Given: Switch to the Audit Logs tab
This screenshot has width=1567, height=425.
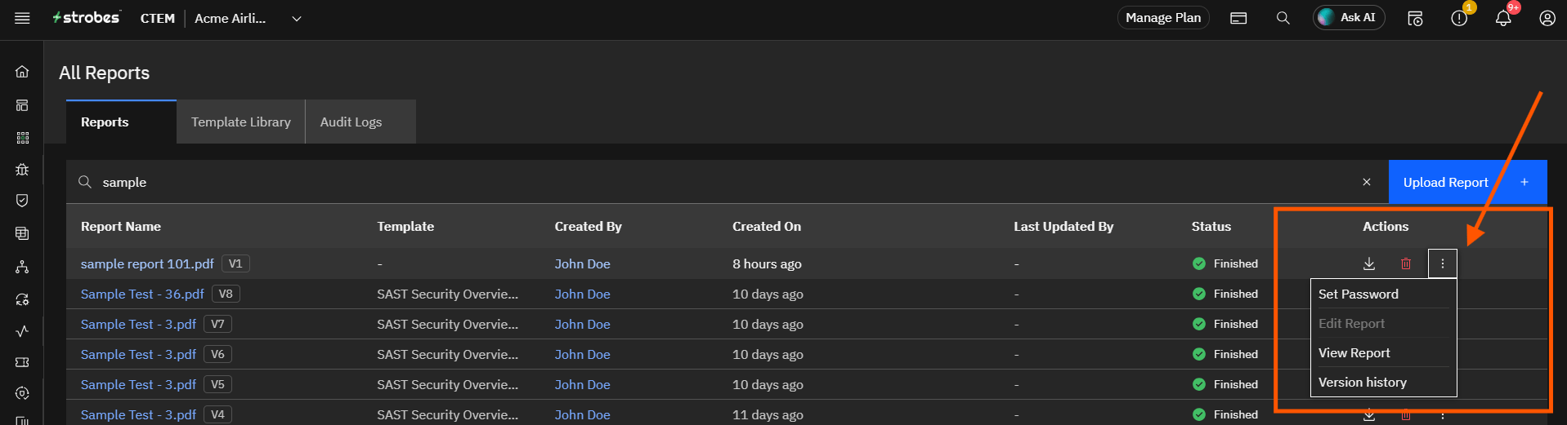Looking at the screenshot, I should pos(360,122).
